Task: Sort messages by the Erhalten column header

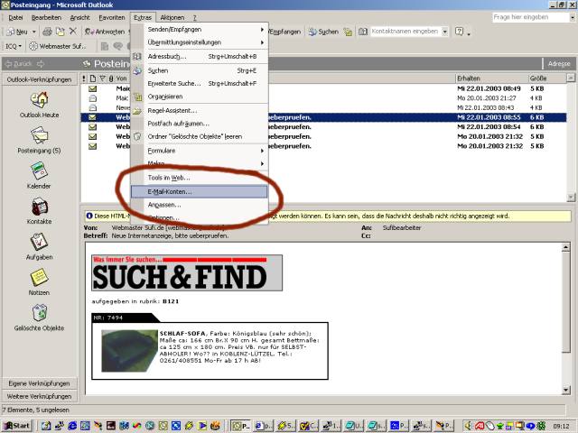Action: tap(488, 78)
